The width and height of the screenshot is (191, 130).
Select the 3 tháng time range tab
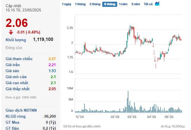pos(95,4)
